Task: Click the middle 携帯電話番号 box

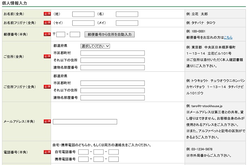Action: pyautogui.click(x=98, y=159)
